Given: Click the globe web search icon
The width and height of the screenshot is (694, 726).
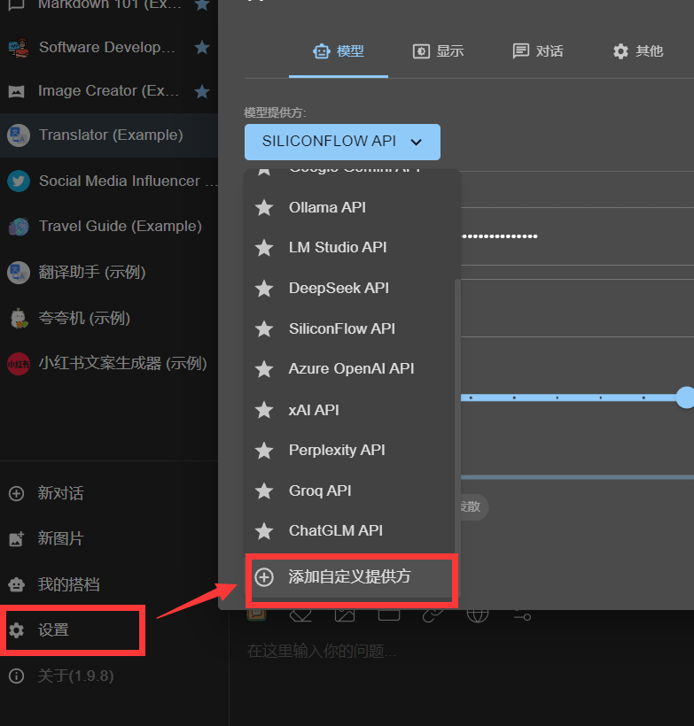Looking at the screenshot, I should pyautogui.click(x=478, y=614).
